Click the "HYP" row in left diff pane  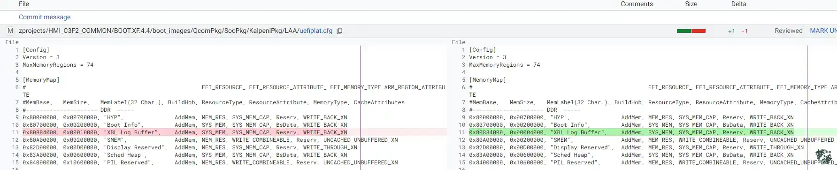[185, 117]
